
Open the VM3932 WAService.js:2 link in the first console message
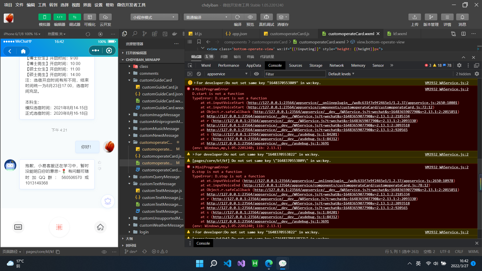click(446, 83)
